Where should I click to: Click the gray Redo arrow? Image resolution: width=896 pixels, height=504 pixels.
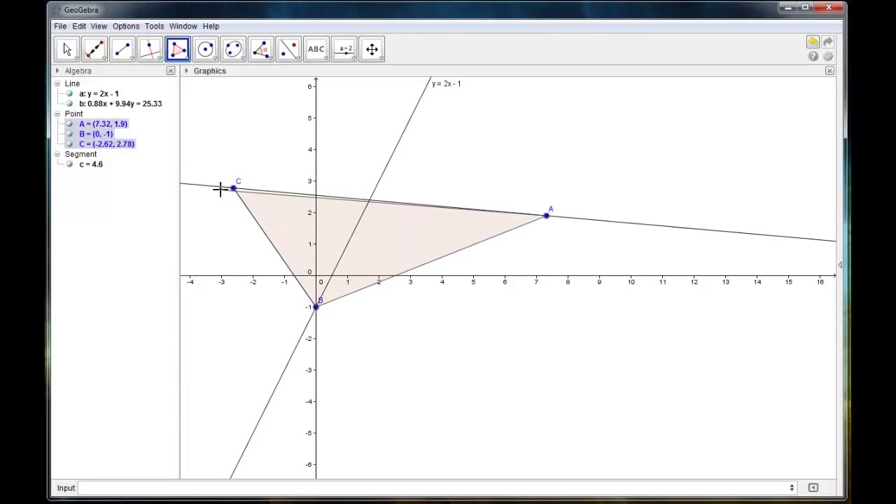tap(828, 42)
